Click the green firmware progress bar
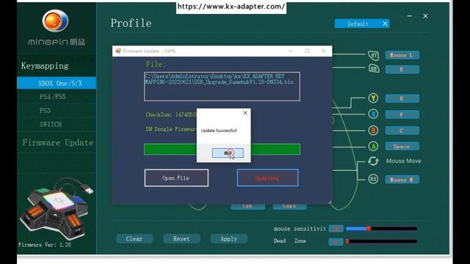 222,149
